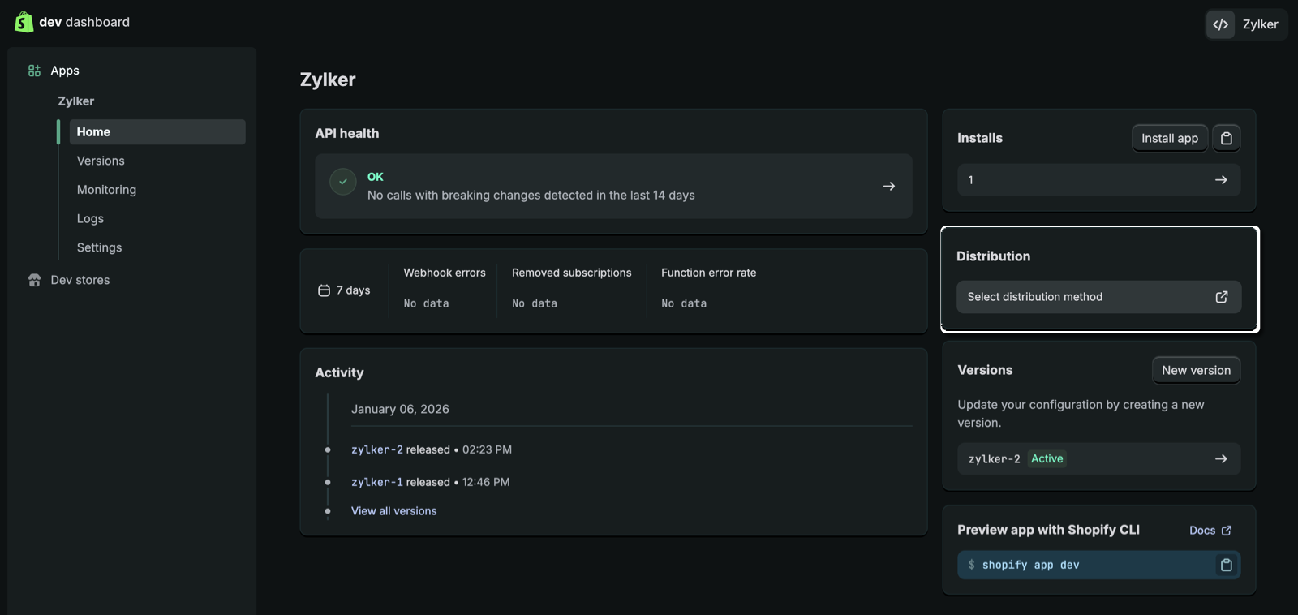Click the Shopify logo in header
Screen dimensions: 1298x615
click(x=24, y=22)
